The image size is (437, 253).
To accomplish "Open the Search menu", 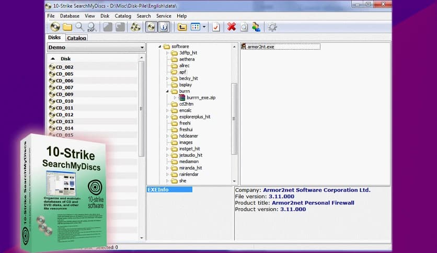I will (144, 16).
